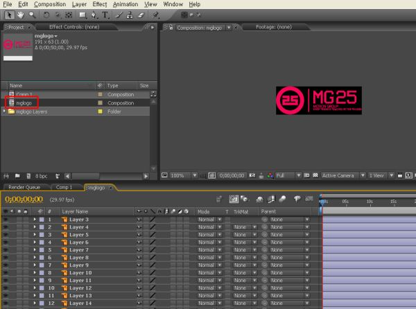Lock Layer 4 using its lock box
416x309 pixels.
[26, 227]
